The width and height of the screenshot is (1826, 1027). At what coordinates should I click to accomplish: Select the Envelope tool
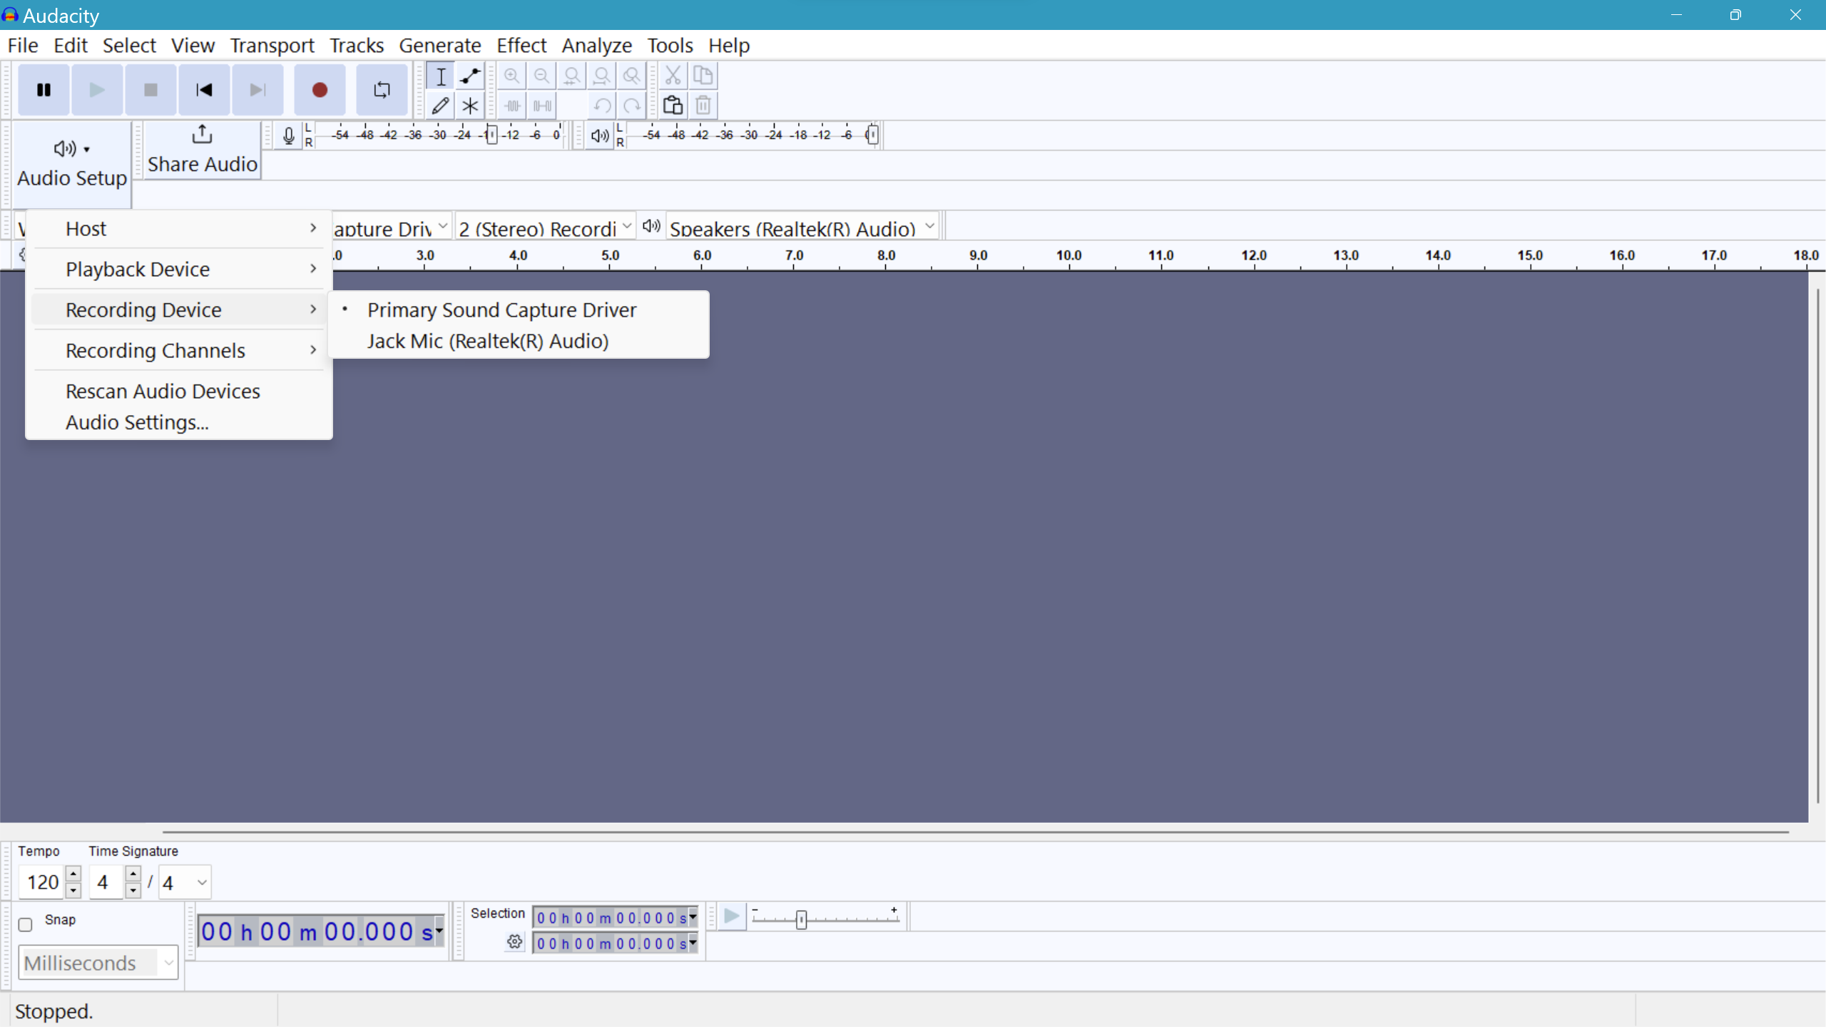pos(470,76)
